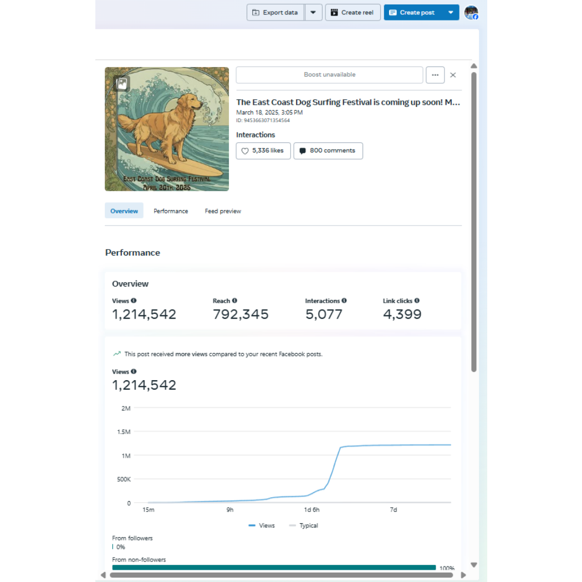Toggle the Views legend item
Viewport: 582px width, 582px height.
(x=262, y=525)
